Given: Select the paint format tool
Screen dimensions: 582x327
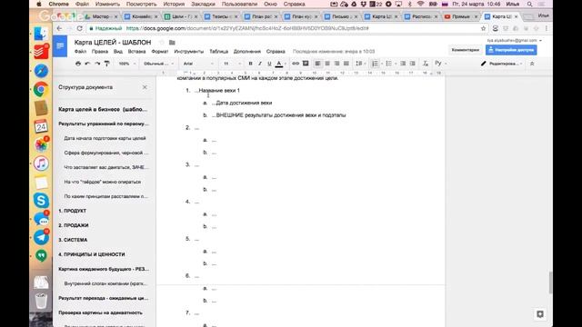Looking at the screenshot, I should click(x=107, y=64).
